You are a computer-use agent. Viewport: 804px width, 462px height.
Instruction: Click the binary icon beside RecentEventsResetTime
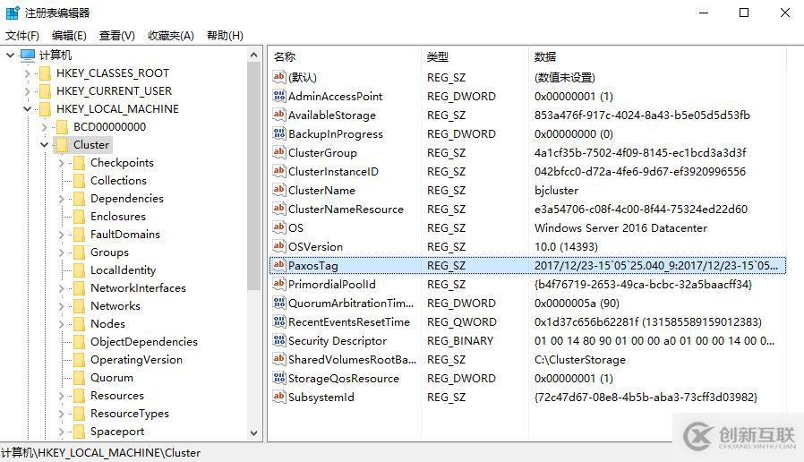click(279, 321)
